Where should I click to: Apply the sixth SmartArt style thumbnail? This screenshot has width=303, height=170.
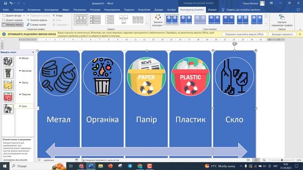coord(243,20)
